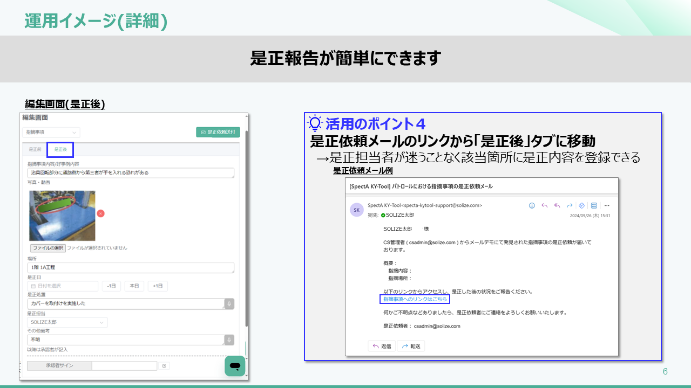This screenshot has width=691, height=388.
Task: Expand the 指摘事項 dropdown
Action: pyautogui.click(x=51, y=132)
